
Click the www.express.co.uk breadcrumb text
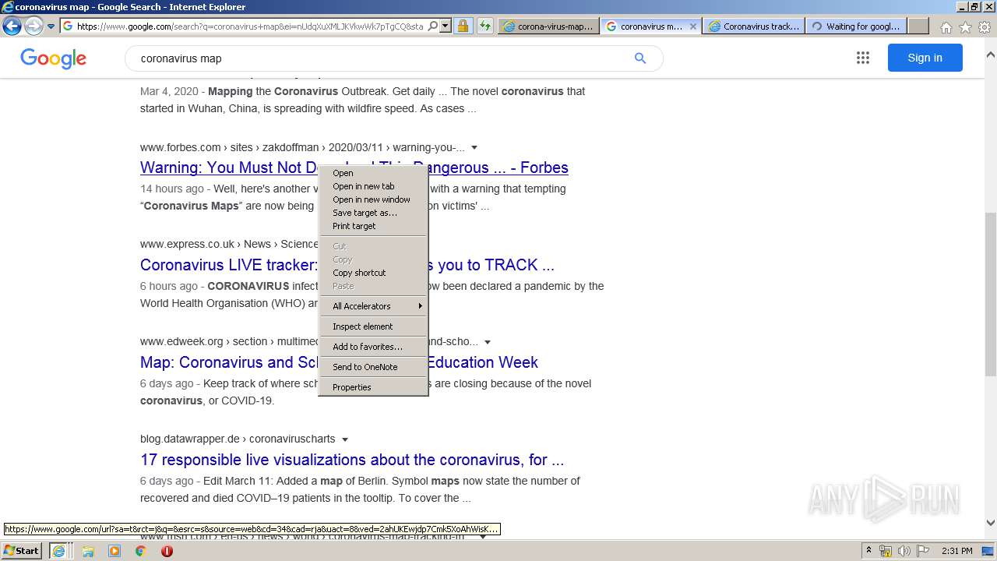click(187, 244)
